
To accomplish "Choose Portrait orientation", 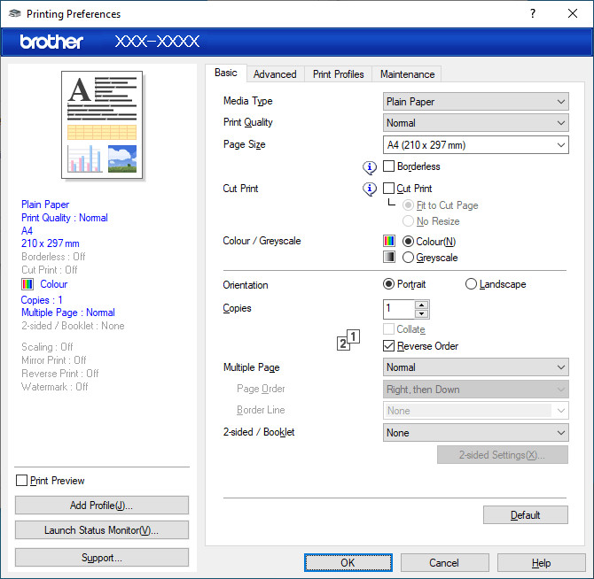I will (x=388, y=284).
